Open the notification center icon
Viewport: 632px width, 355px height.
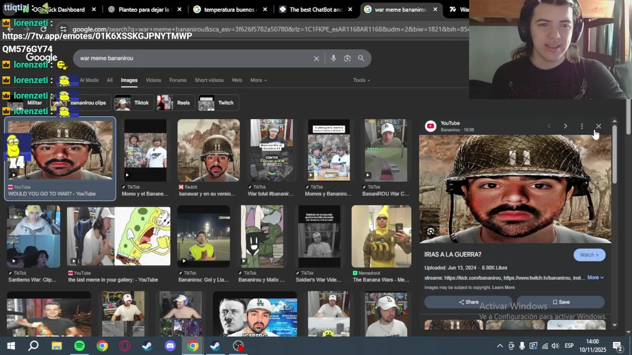click(x=617, y=346)
